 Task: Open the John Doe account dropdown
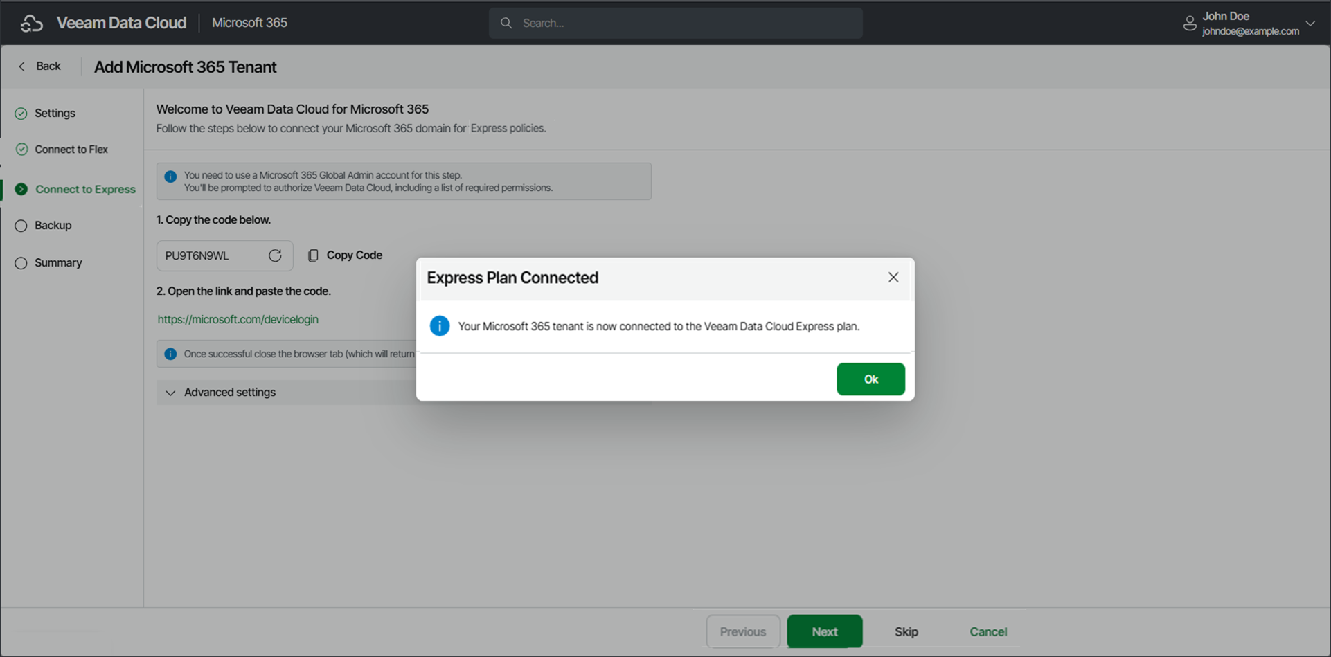(1310, 23)
